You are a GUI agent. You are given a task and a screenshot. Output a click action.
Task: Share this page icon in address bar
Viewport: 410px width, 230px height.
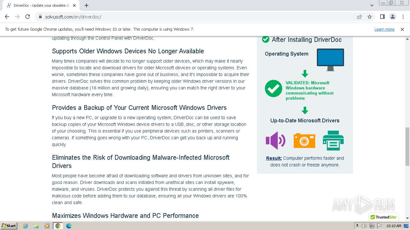coord(359,17)
